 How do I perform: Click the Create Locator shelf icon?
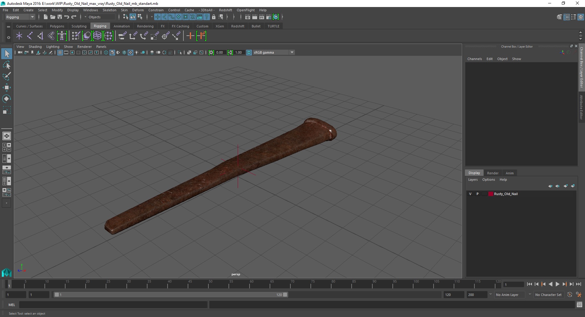pyautogui.click(x=19, y=36)
